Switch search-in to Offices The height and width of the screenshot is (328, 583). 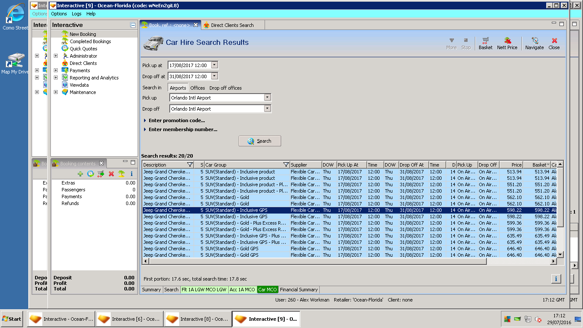click(x=197, y=88)
